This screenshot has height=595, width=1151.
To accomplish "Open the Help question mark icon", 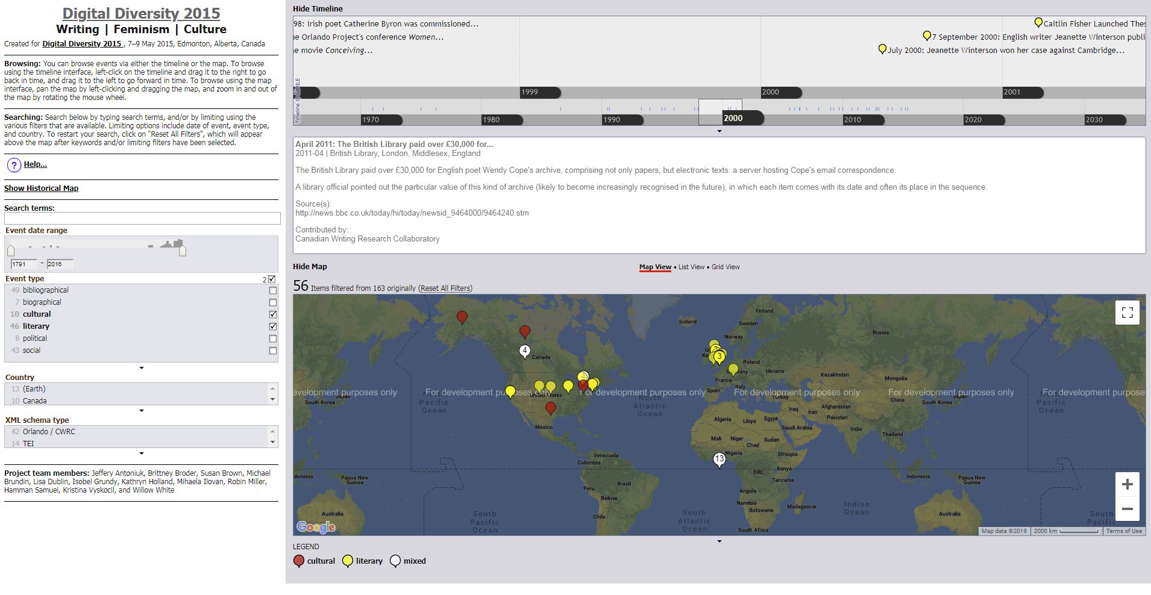I will pos(14,164).
